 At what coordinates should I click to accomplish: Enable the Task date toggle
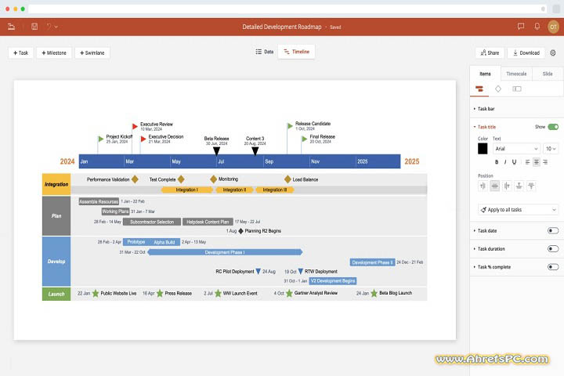point(553,230)
